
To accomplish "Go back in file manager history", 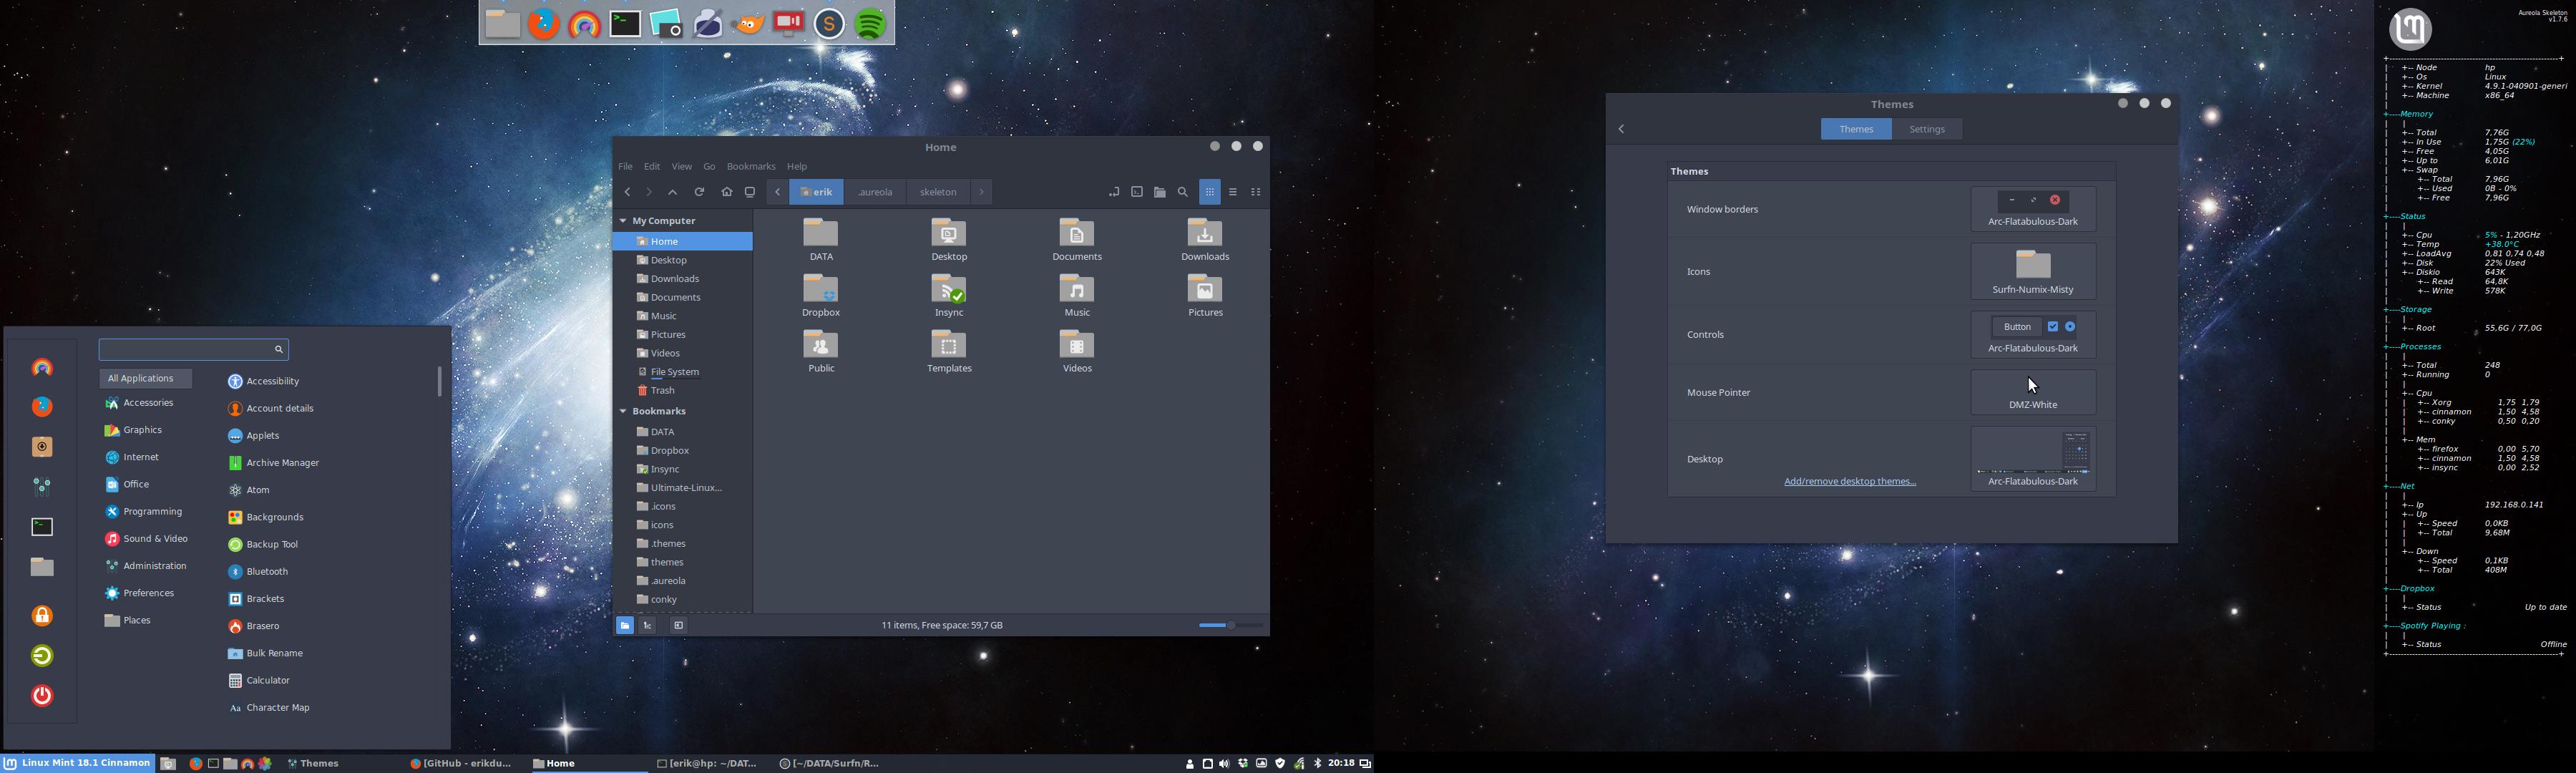I will point(627,192).
